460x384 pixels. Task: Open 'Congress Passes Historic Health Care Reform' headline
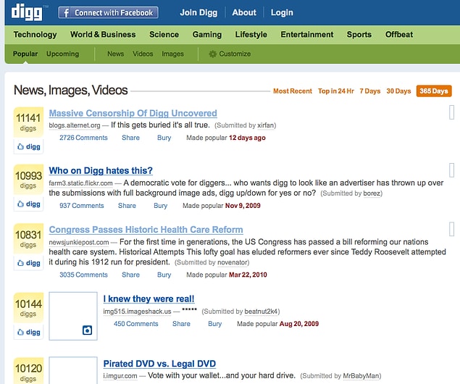click(x=146, y=230)
